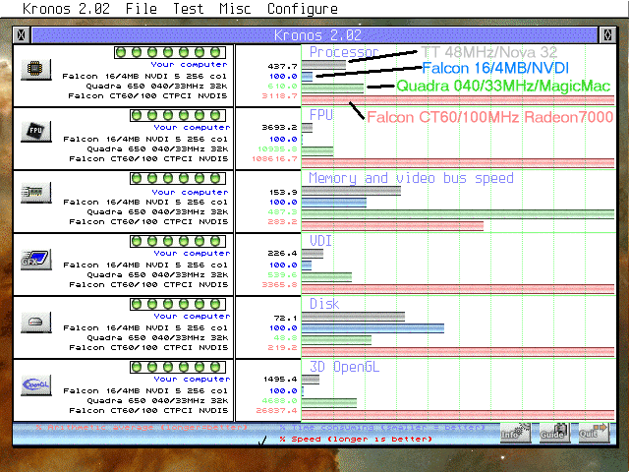Click the Processor chart heading
This screenshot has width=629, height=472.
click(x=344, y=52)
